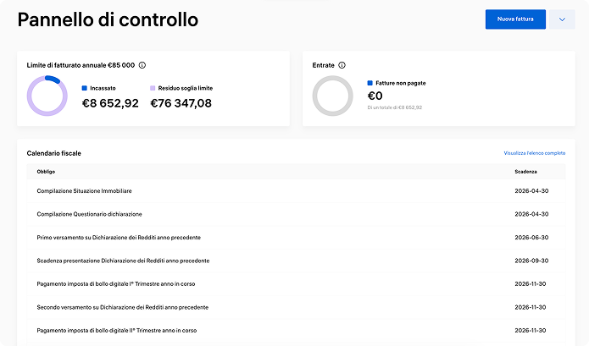Open Visualizza l'elenco completo link
This screenshot has width=589, height=346.
point(534,153)
